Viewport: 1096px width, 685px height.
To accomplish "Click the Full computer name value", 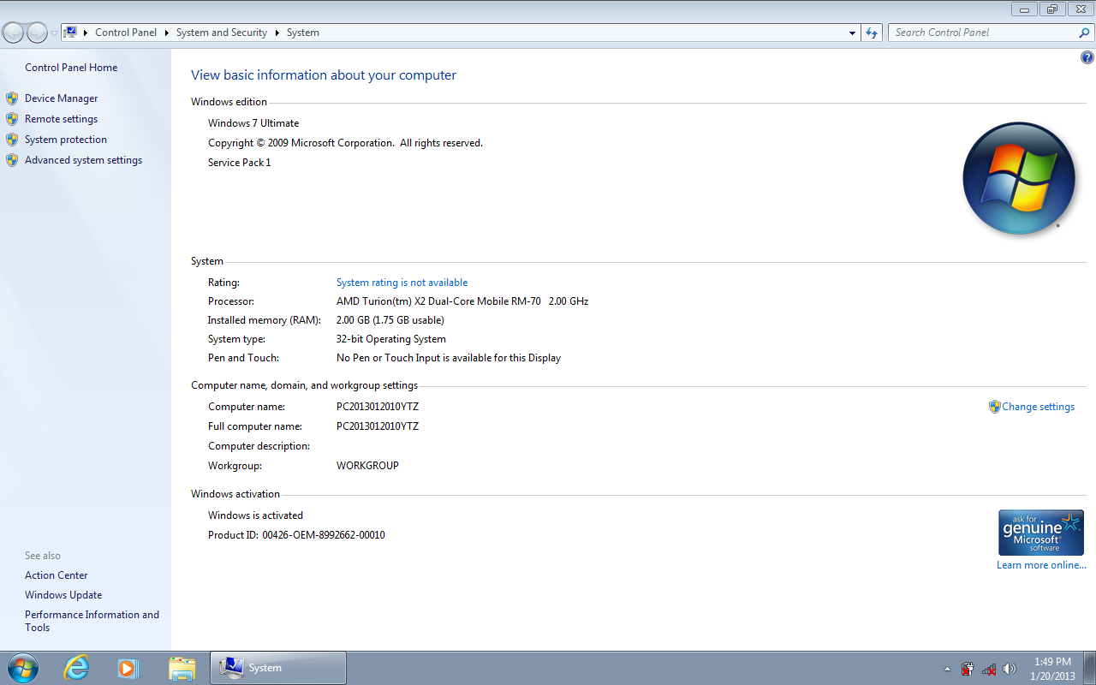I will coord(378,426).
